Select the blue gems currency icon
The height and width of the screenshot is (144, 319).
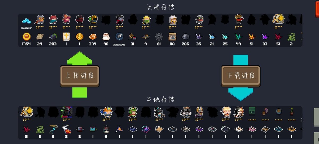click(x=26, y=21)
